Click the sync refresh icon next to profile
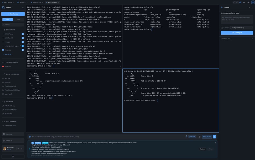Viewport: 255px width, 160px height. coord(17,148)
